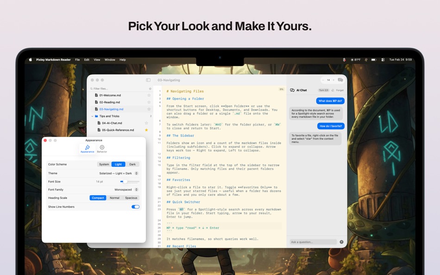Toggle the sidebar visibility icon
The width and height of the screenshot is (440, 275).
[148, 80]
